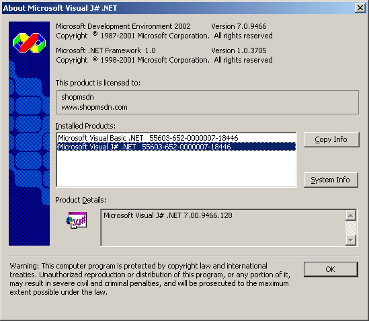Click the product details scroll up arrow

[351, 215]
